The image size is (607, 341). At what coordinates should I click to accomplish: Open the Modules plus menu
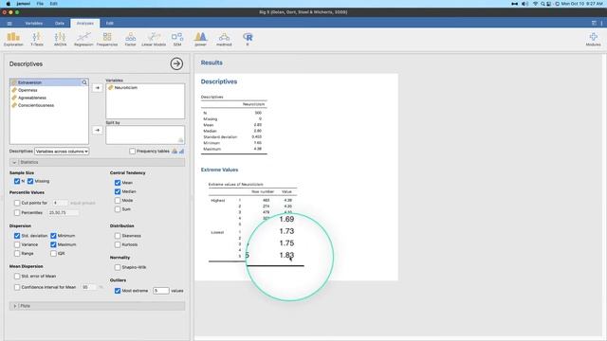click(593, 40)
